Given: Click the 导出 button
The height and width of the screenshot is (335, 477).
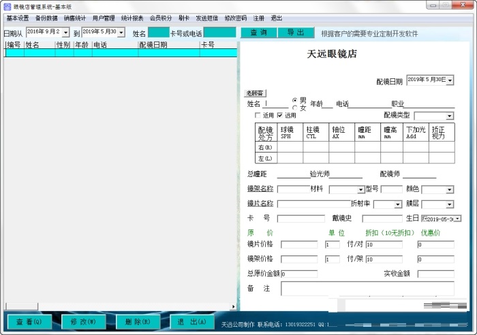Looking at the screenshot, I should coord(296,33).
